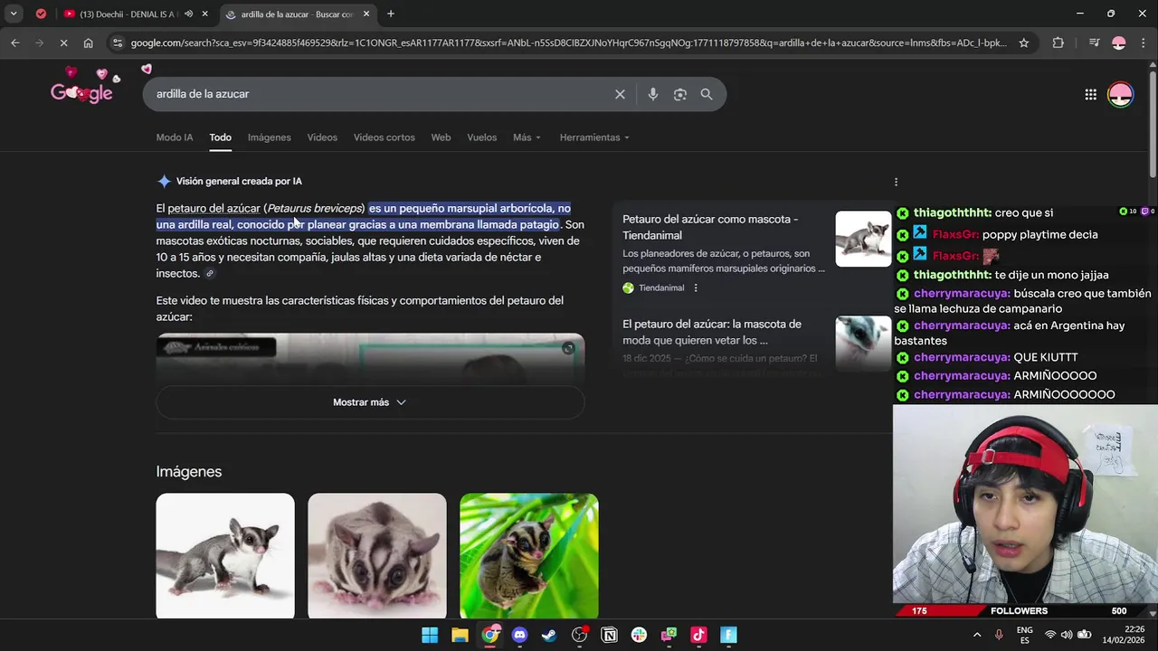Screen dimensions: 1158x651
Task: Click the Tiendanimal source name
Action: click(661, 288)
